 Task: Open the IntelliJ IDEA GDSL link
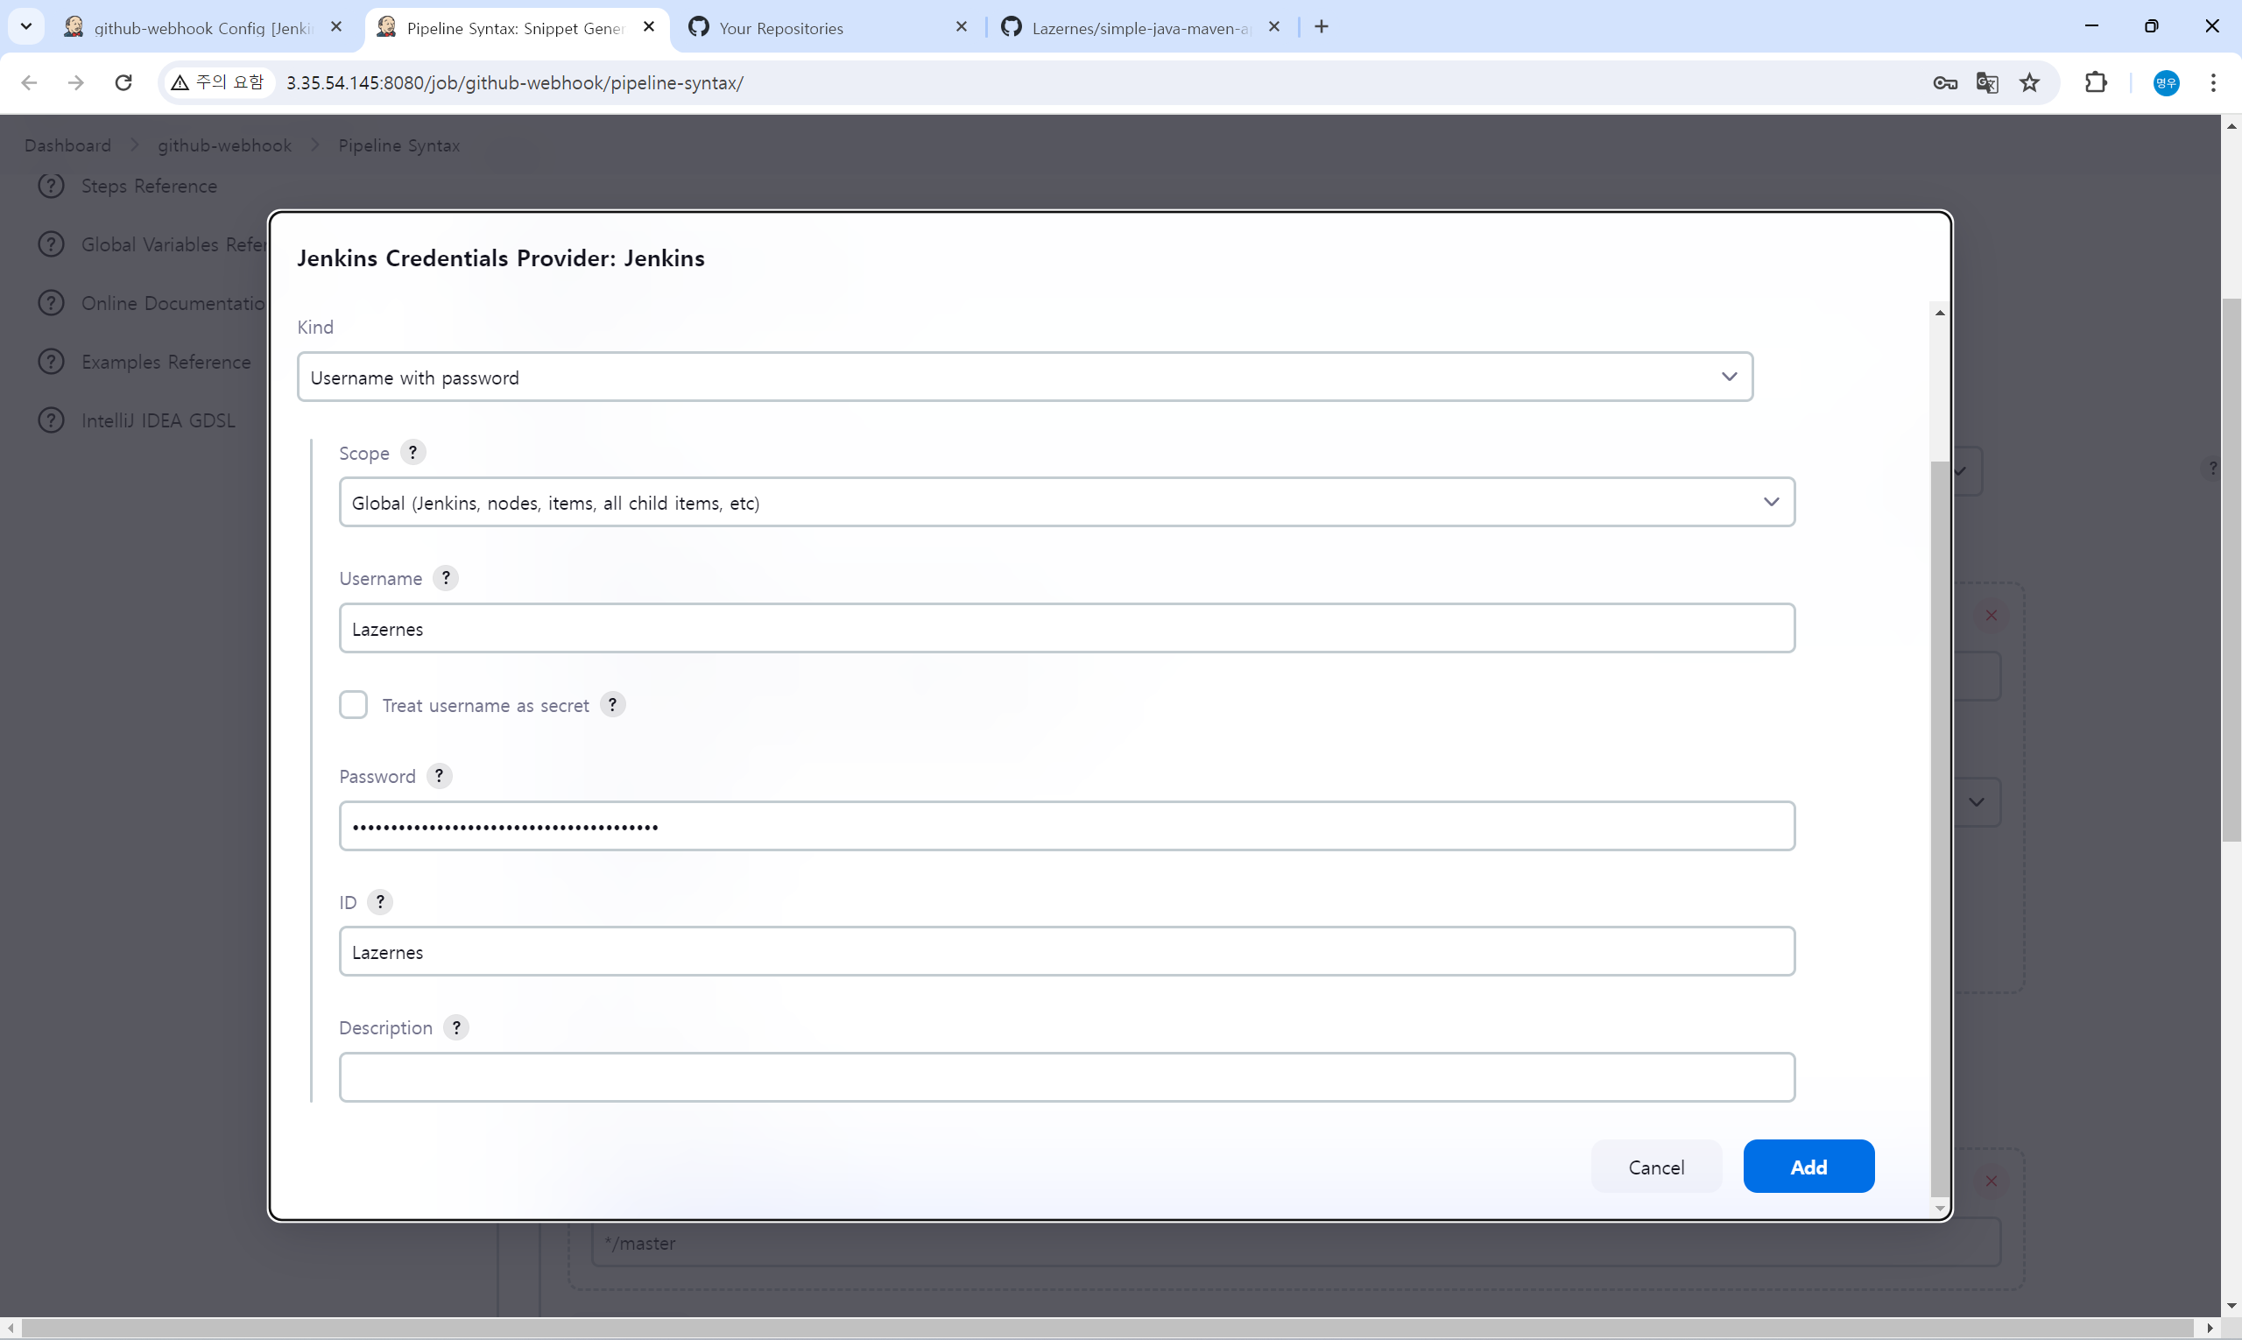coord(158,420)
